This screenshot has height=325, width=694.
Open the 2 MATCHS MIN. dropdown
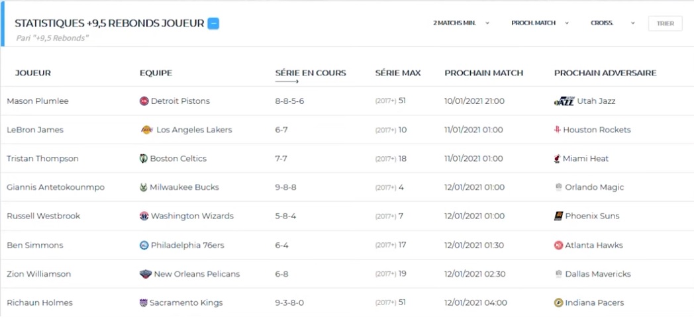[x=461, y=23]
